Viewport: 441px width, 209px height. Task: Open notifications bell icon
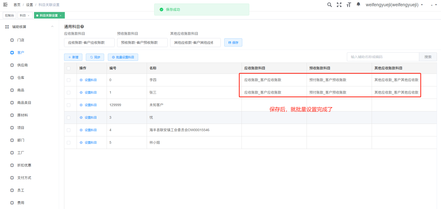tap(358, 4)
